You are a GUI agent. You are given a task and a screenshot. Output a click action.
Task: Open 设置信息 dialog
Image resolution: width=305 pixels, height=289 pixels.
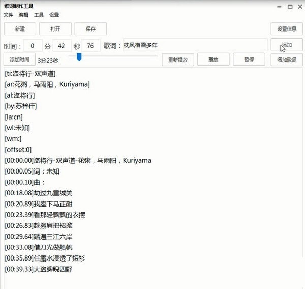pos(286,28)
